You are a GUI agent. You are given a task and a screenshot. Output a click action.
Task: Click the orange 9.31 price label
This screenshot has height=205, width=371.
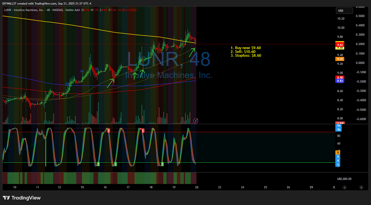click(x=339, y=59)
